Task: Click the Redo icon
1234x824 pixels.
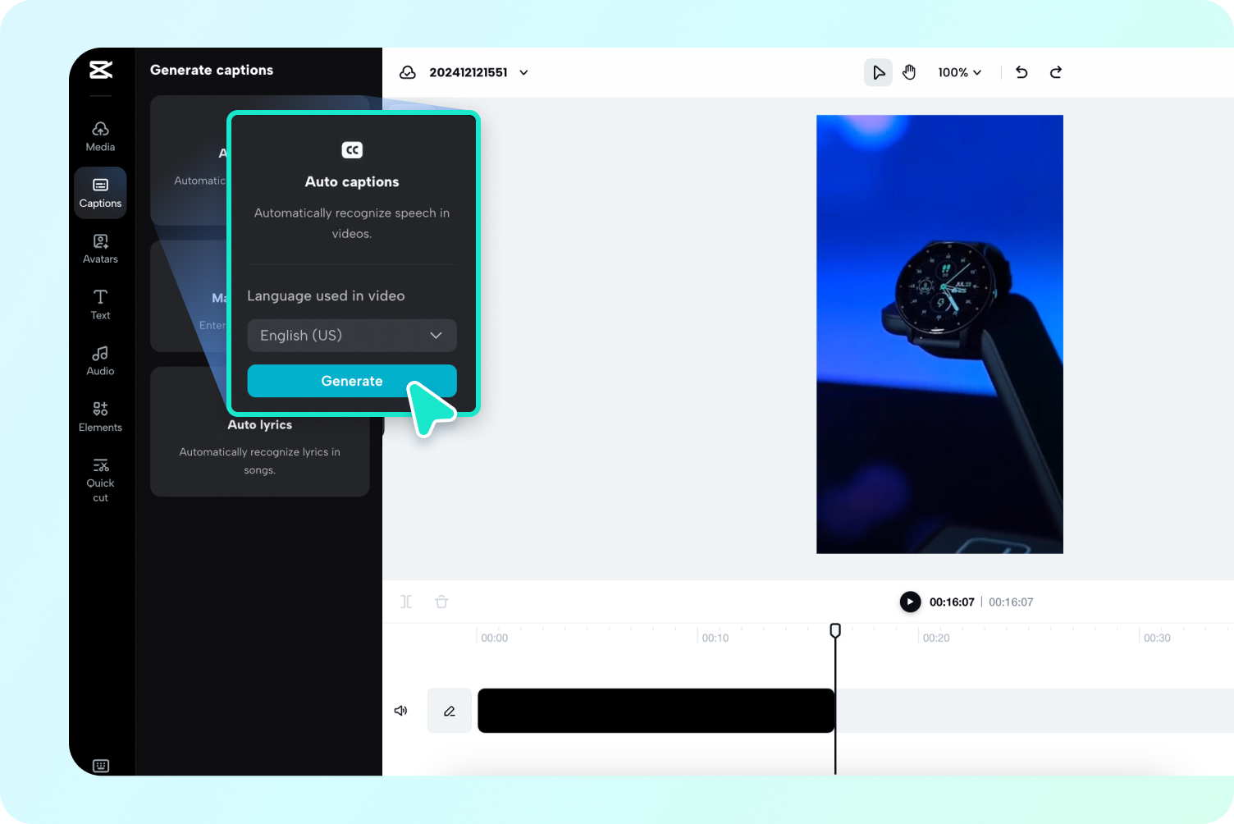Action: click(1055, 72)
